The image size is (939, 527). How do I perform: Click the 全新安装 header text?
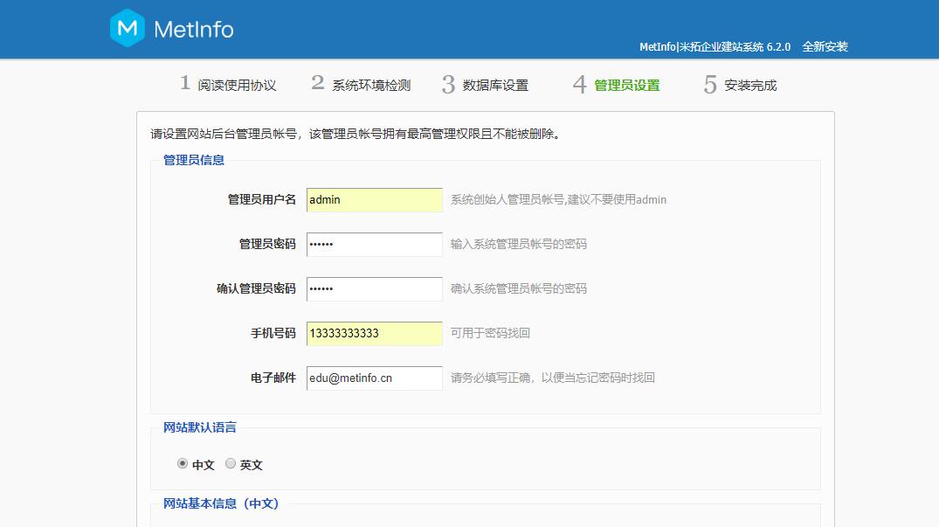coord(825,46)
